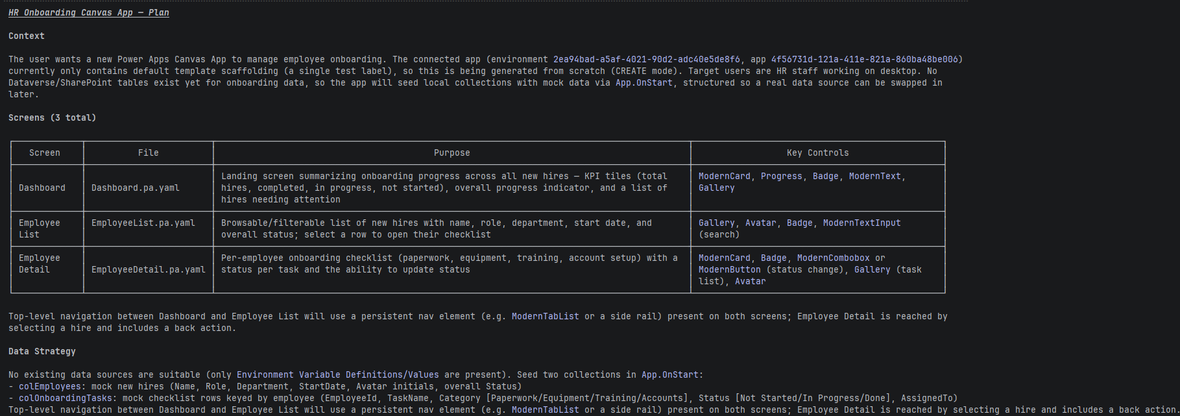Click "ModernTabList" in the bottom unwrapped line

click(x=546, y=410)
